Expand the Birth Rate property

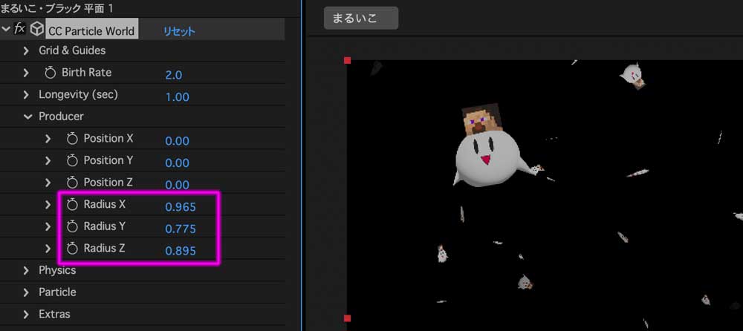[x=27, y=73]
